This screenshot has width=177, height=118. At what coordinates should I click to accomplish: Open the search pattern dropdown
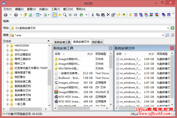pos(163,35)
